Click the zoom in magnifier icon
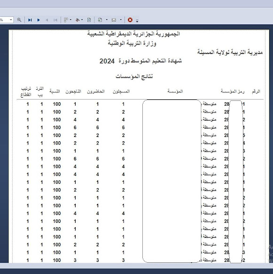 point(19,20)
